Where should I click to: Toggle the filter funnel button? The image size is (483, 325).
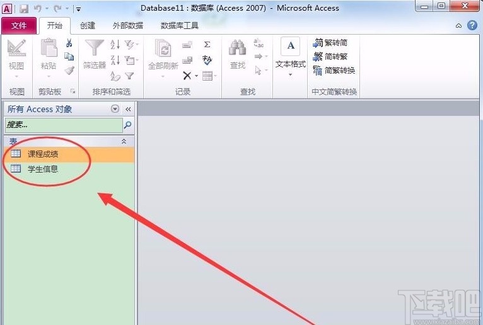pos(129,76)
